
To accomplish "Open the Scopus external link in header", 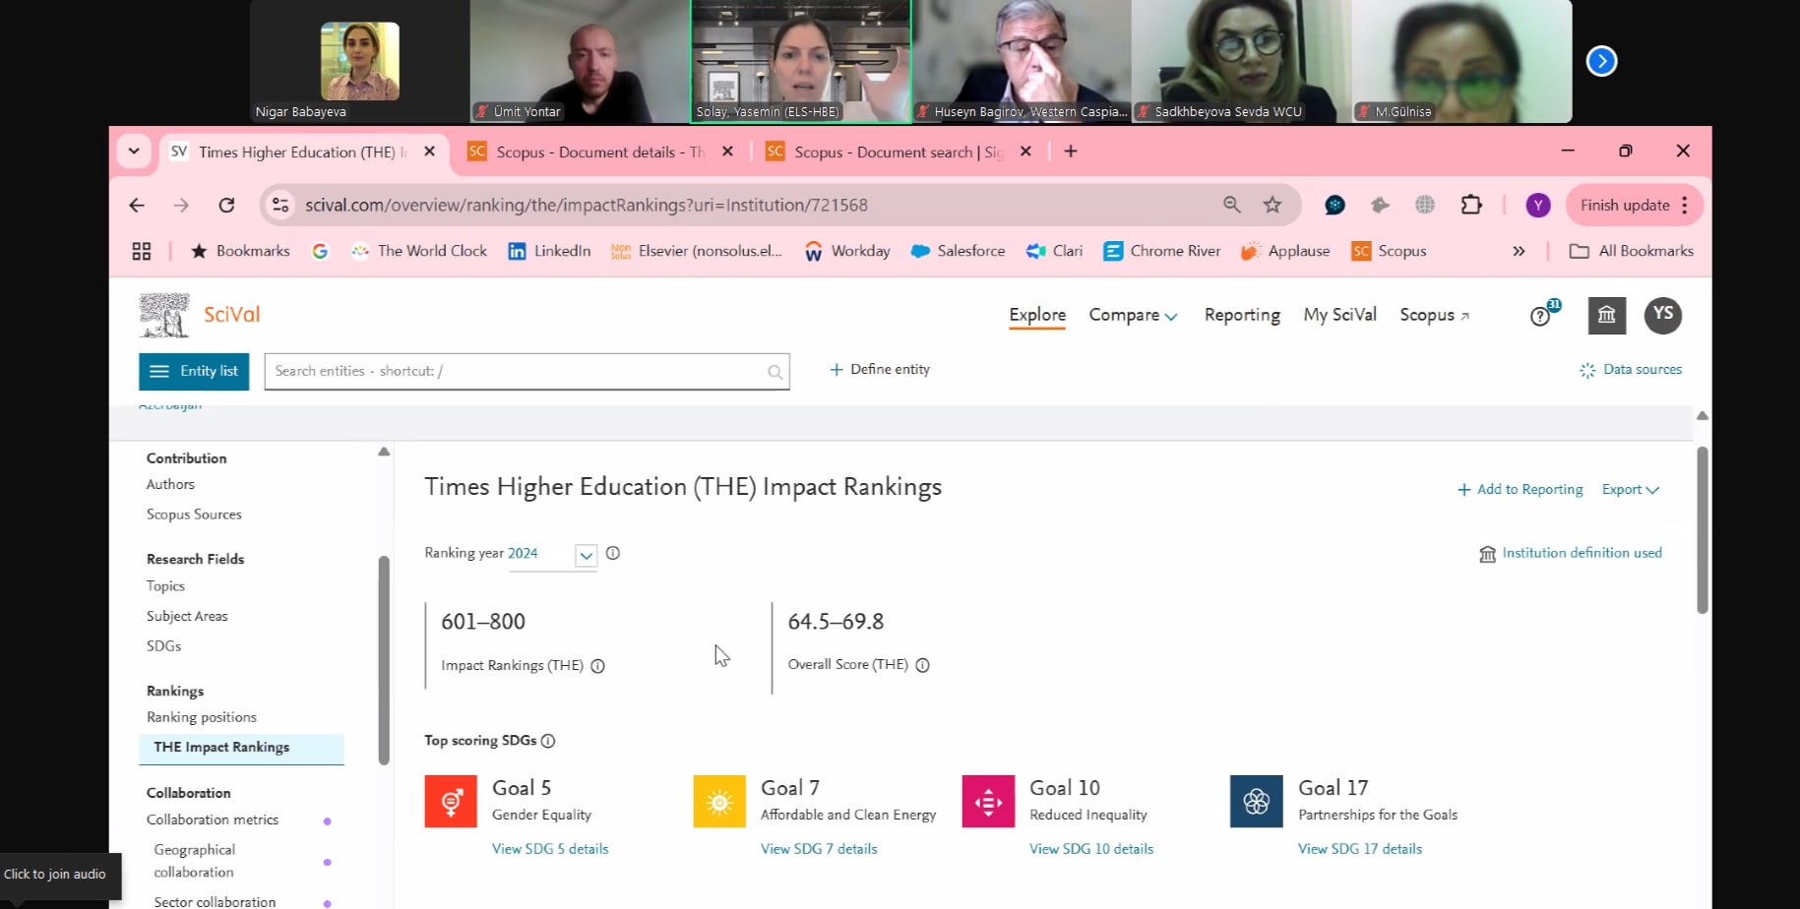I will pyautogui.click(x=1434, y=315).
